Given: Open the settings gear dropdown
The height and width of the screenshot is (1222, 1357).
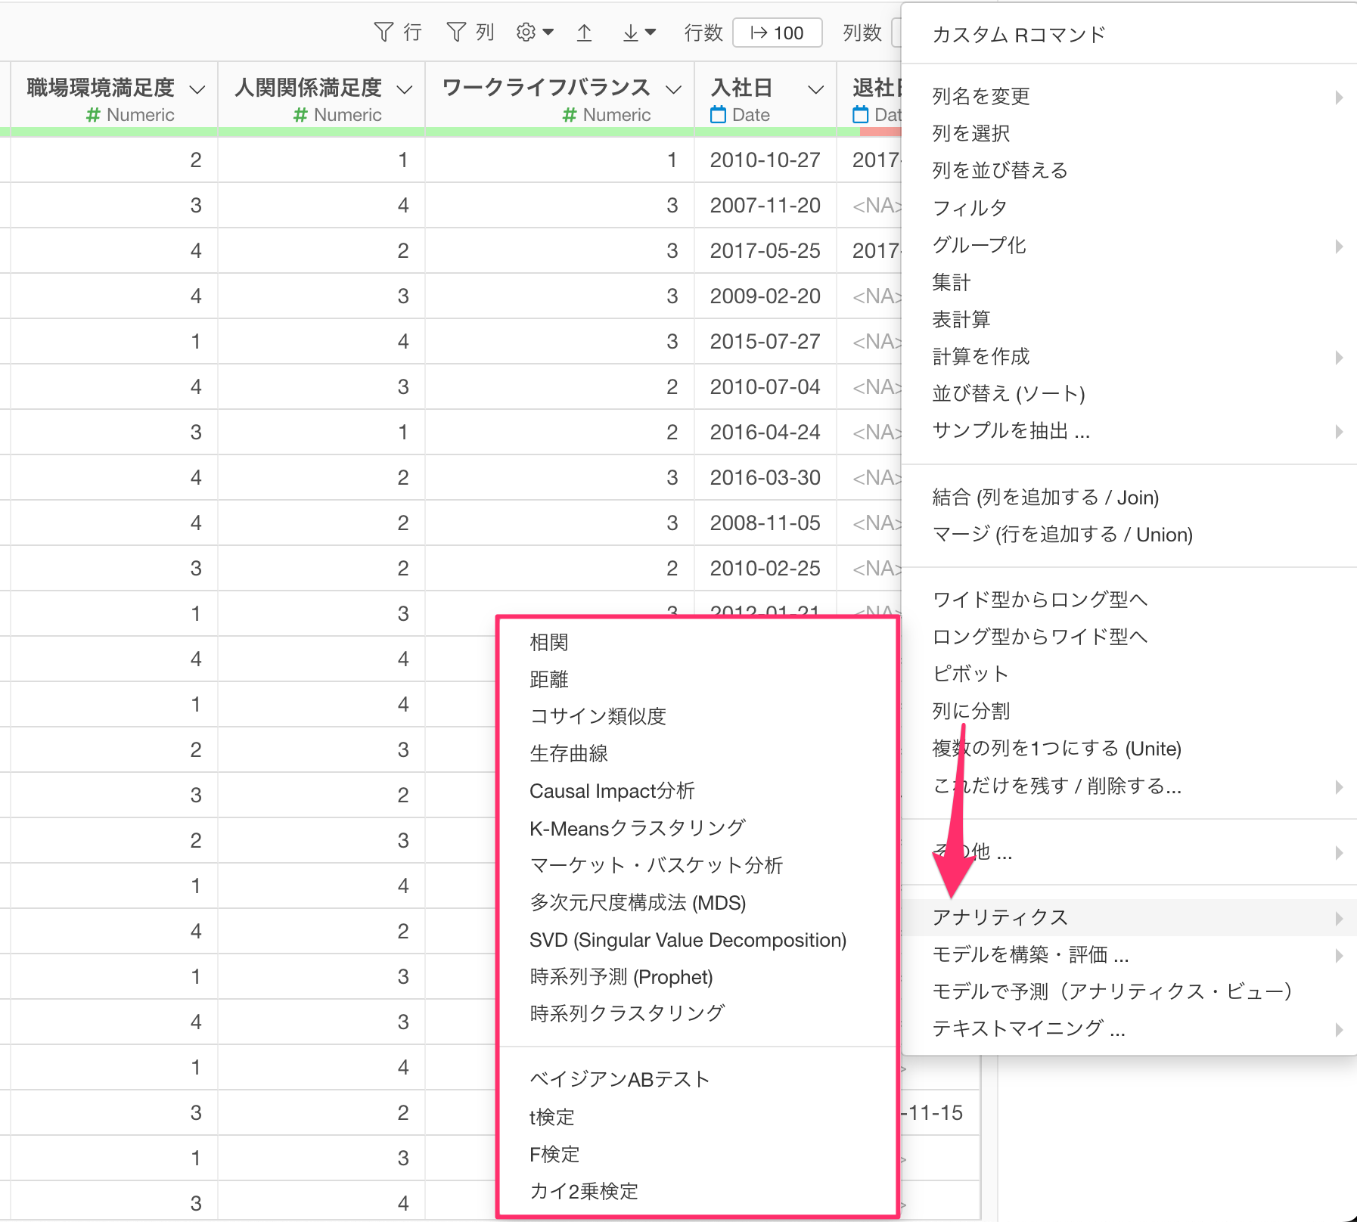Looking at the screenshot, I should [534, 33].
